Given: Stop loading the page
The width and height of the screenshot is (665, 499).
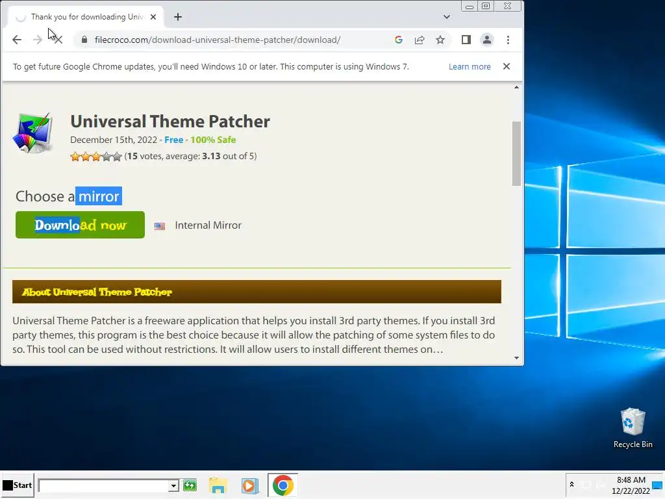Looking at the screenshot, I should 58,40.
